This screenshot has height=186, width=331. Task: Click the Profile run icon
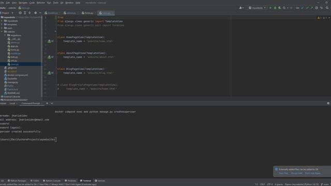click(x=284, y=8)
